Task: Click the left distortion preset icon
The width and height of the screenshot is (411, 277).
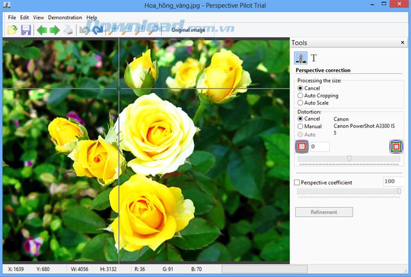Action: 302,147
